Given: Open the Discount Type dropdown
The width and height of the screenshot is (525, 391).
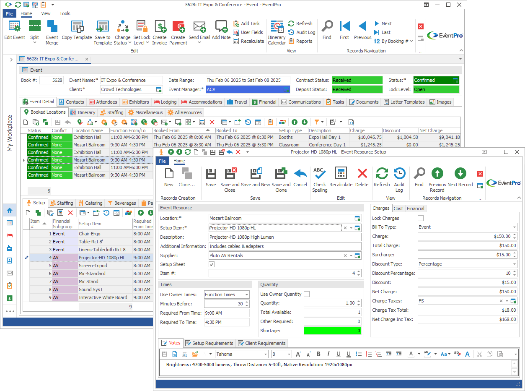Looking at the screenshot, I should point(514,264).
